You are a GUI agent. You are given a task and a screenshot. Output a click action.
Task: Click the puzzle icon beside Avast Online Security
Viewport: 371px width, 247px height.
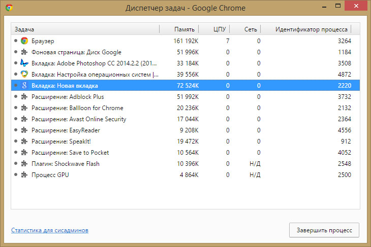24,119
